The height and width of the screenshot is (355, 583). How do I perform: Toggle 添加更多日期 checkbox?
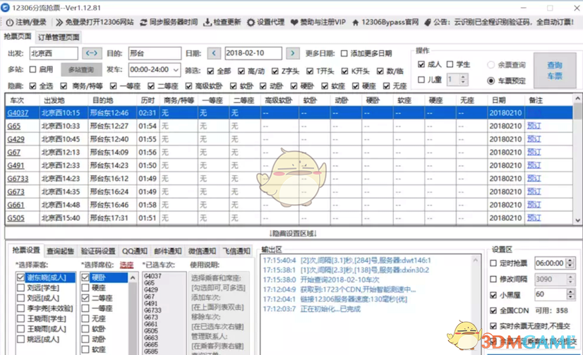coord(344,54)
